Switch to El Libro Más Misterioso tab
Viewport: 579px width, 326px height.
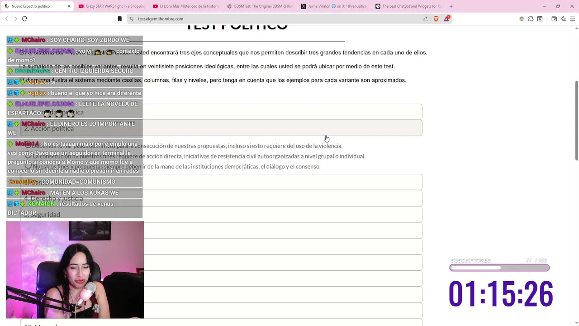coord(186,6)
